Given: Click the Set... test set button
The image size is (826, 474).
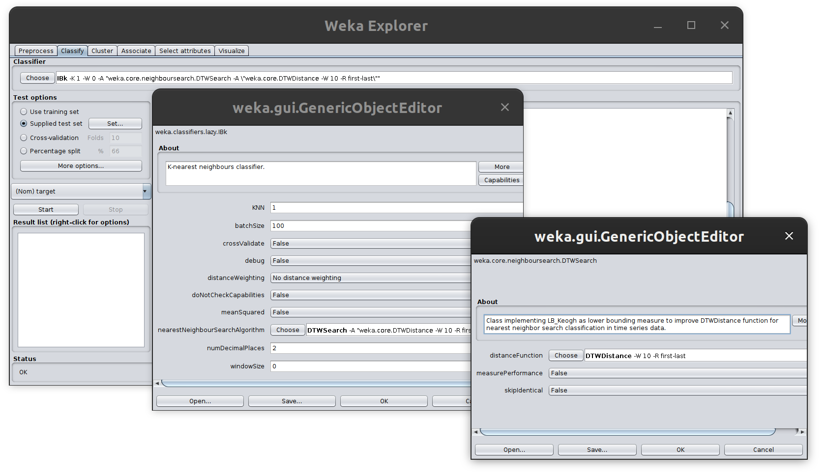Looking at the screenshot, I should click(115, 123).
